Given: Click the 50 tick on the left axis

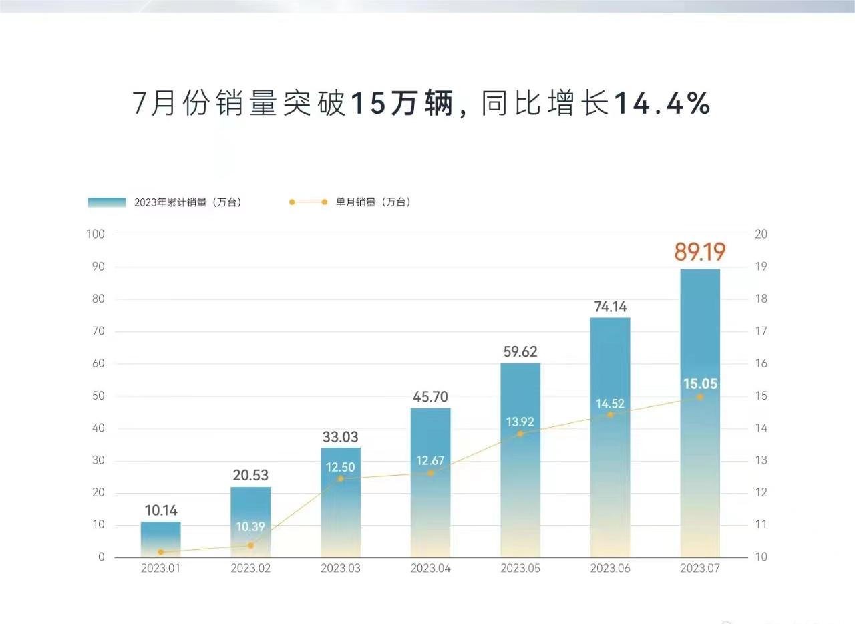Looking at the screenshot, I should (99, 396).
